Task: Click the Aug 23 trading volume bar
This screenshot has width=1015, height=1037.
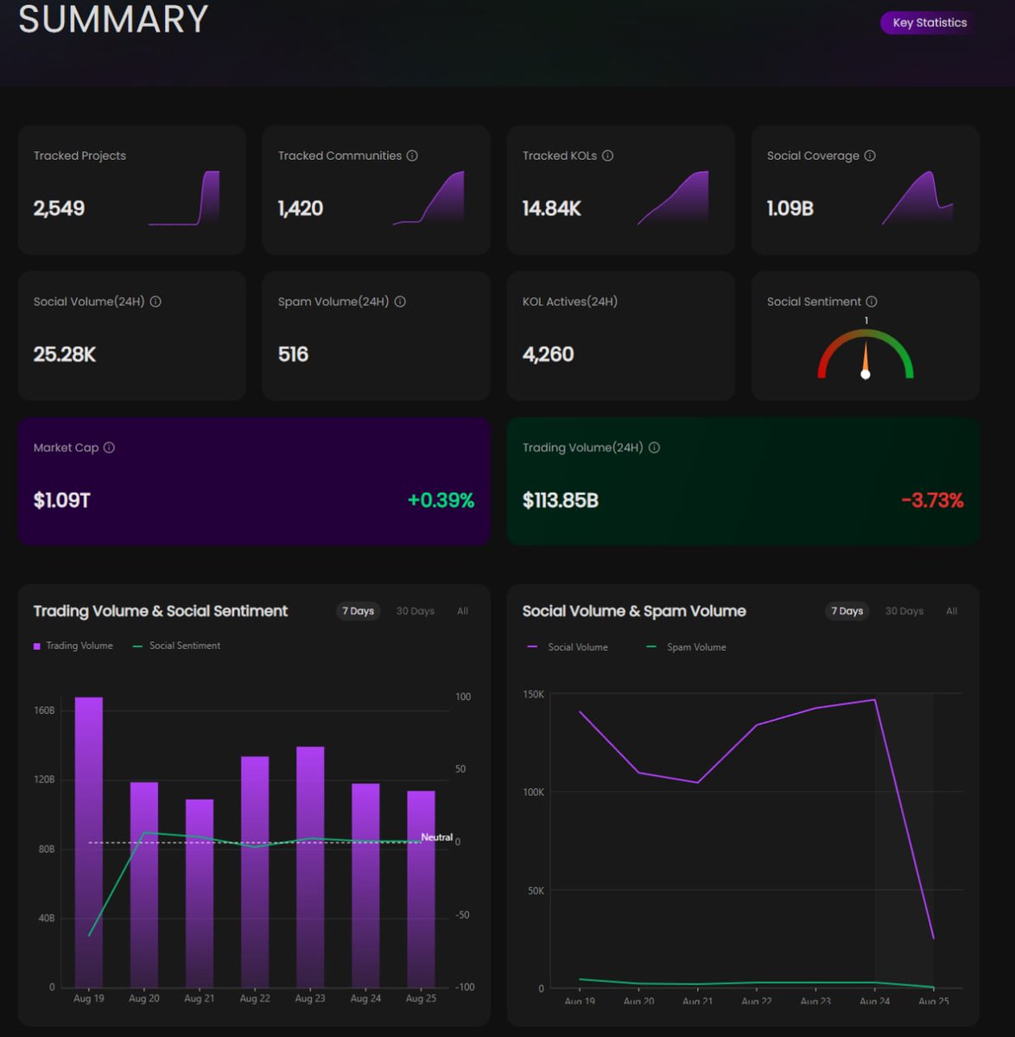Action: [x=310, y=867]
